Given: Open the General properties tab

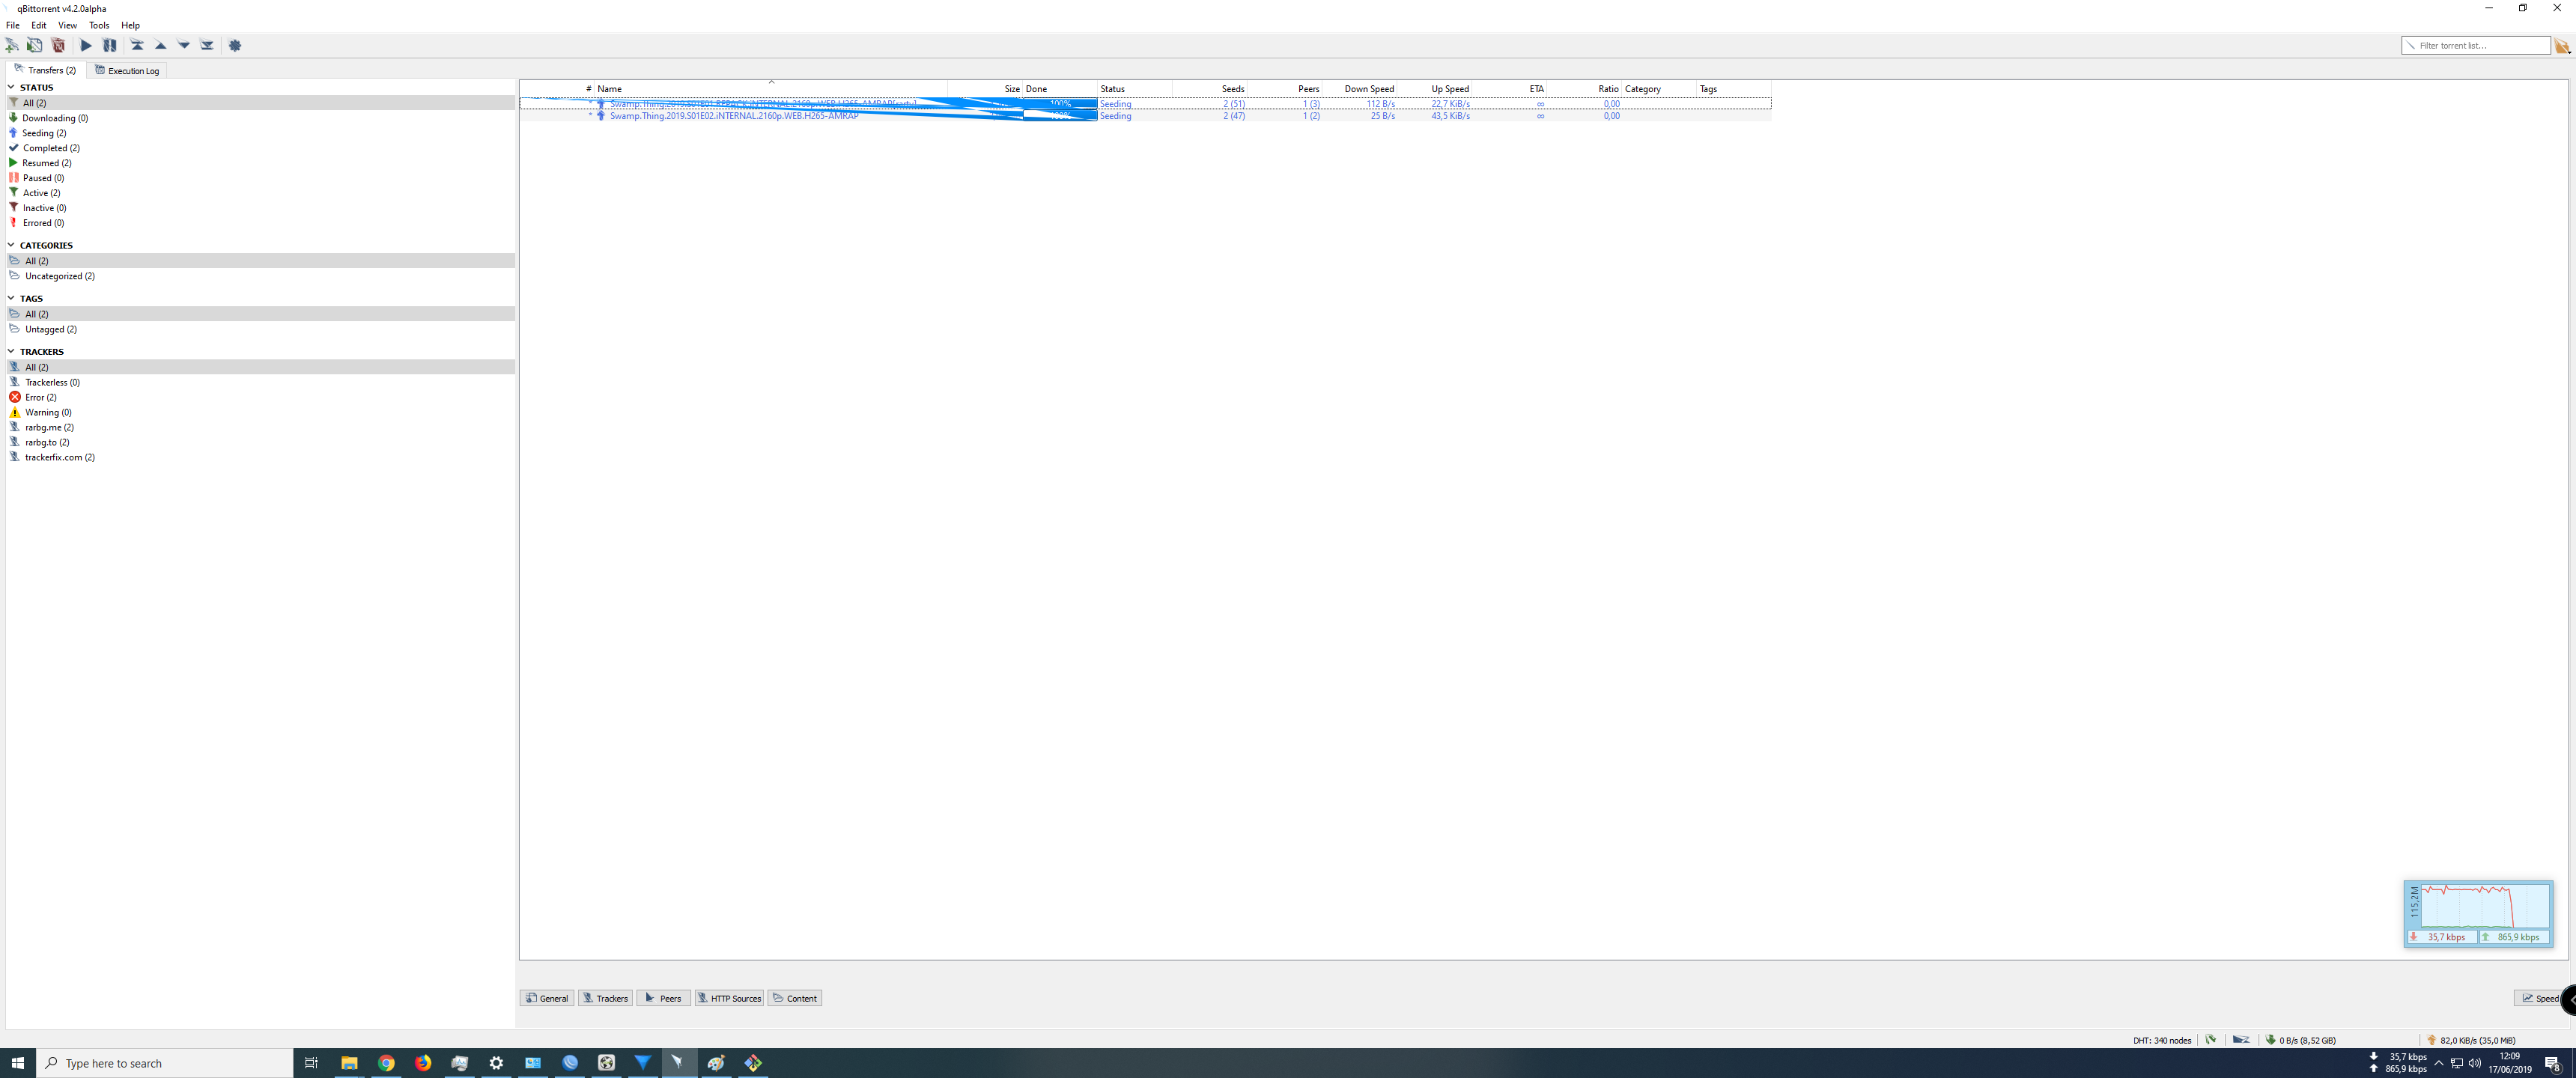Looking at the screenshot, I should pyautogui.click(x=547, y=998).
